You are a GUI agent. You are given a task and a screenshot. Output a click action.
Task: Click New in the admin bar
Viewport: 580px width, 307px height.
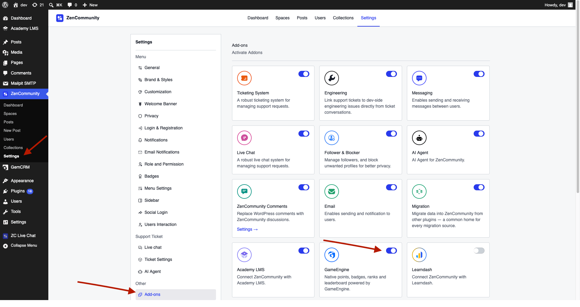tap(90, 5)
